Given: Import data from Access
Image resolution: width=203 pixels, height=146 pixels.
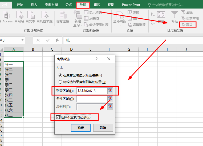Looking at the screenshot, I should click(x=7, y=17).
